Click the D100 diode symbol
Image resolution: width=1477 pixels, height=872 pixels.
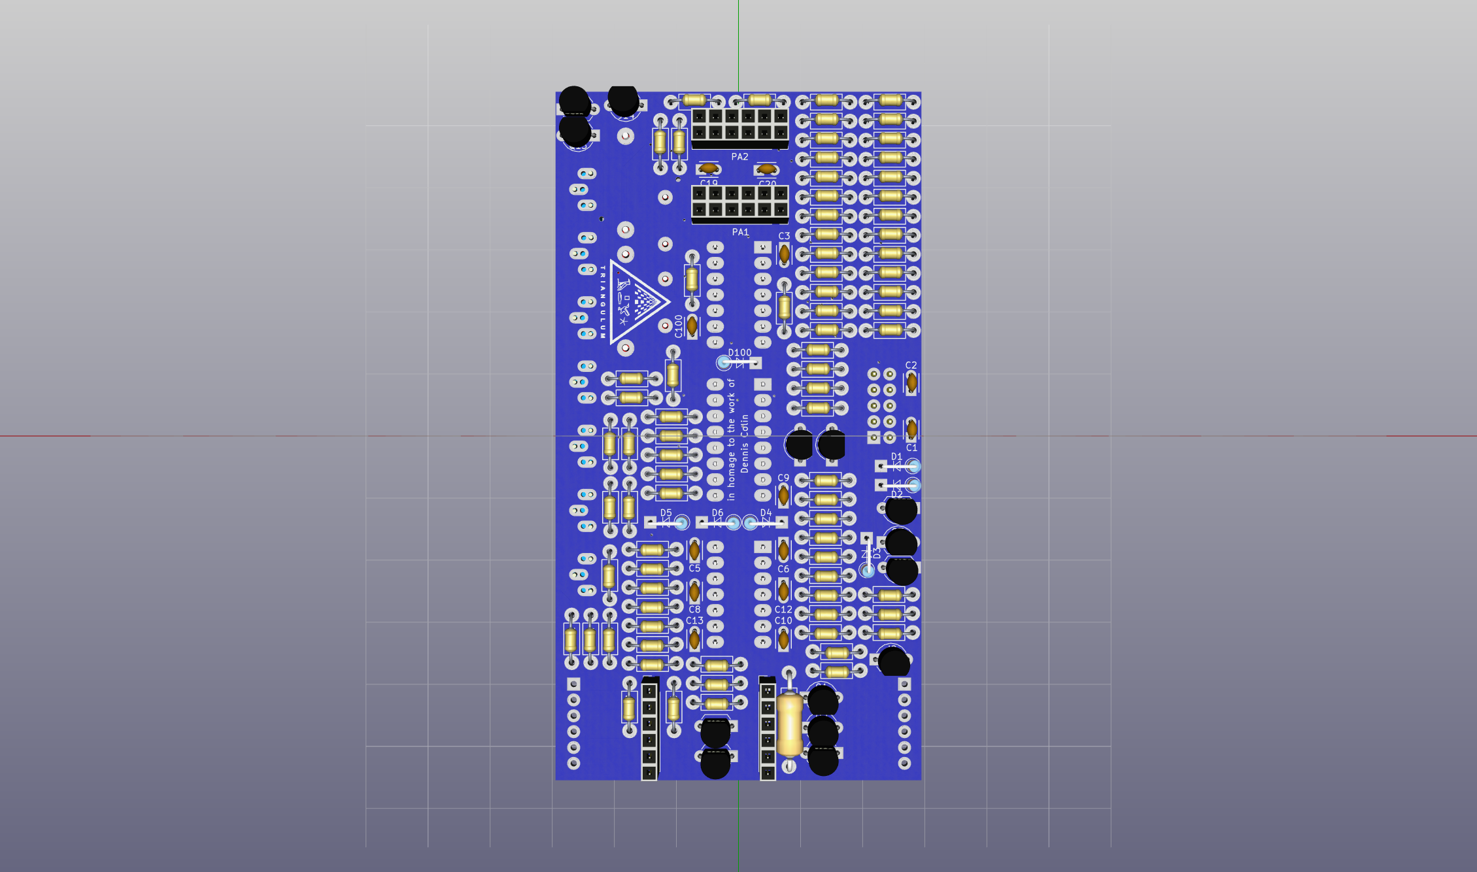tap(739, 363)
